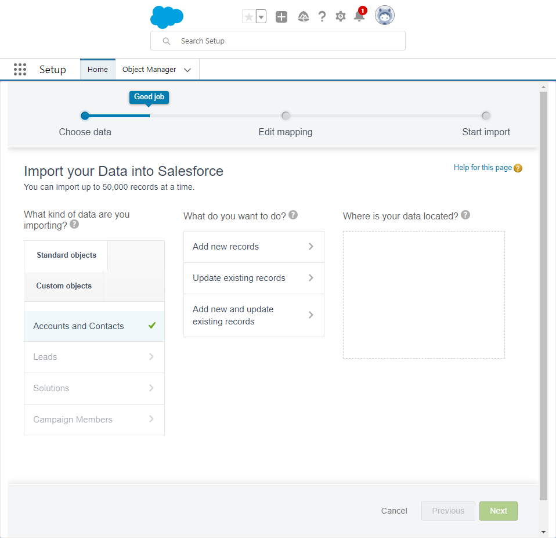Image resolution: width=556 pixels, height=538 pixels.
Task: Open the Help for this page link
Action: tap(483, 167)
